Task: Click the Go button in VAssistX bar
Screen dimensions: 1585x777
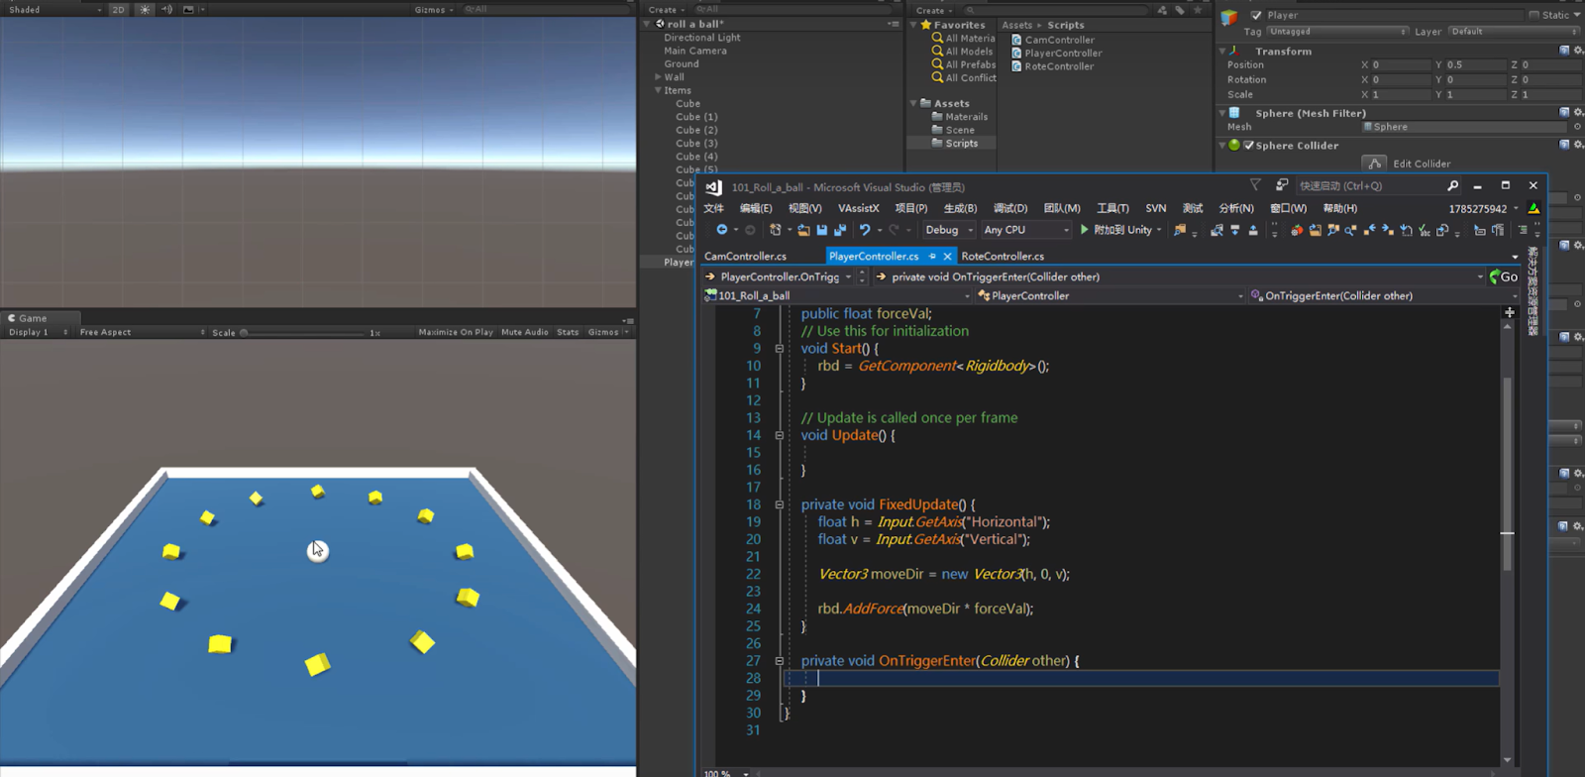Action: (1504, 277)
